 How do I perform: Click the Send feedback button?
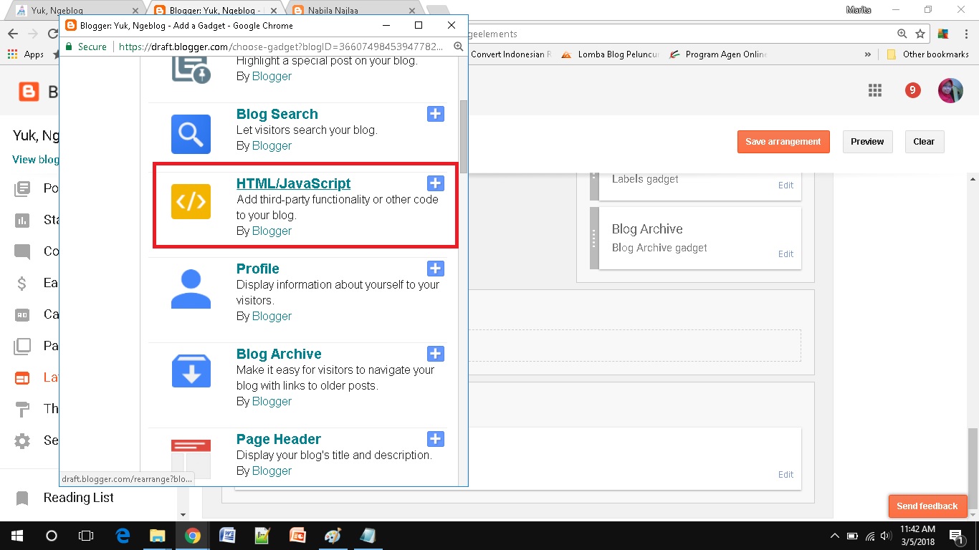coord(927,506)
